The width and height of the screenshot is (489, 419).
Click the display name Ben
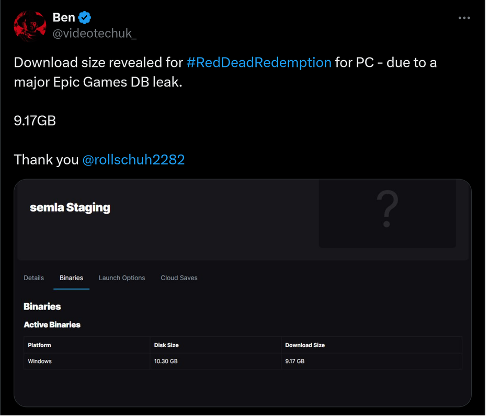click(64, 17)
